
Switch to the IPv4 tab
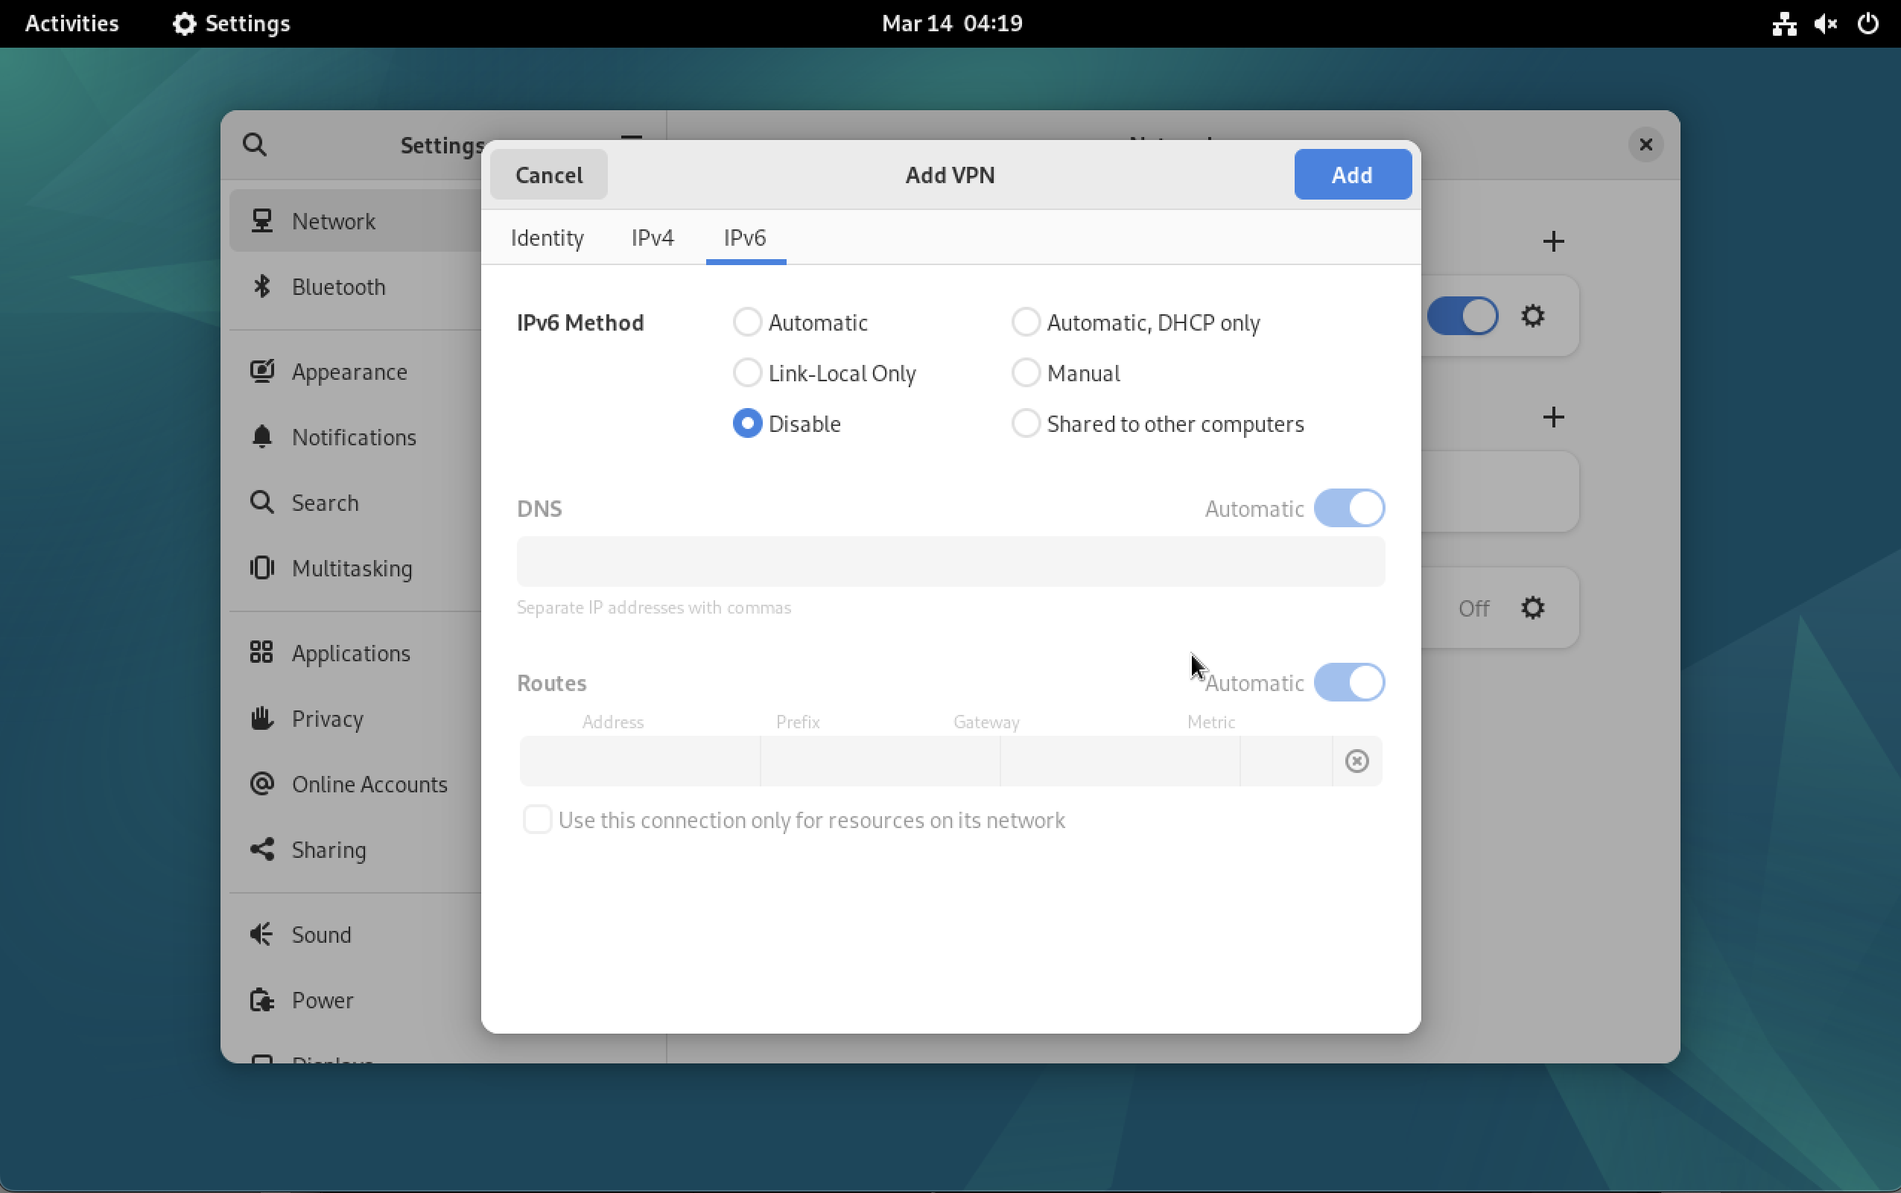pyautogui.click(x=653, y=238)
